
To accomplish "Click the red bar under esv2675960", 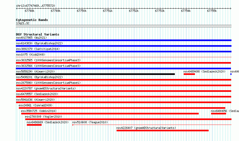I will [x=124, y=85].
